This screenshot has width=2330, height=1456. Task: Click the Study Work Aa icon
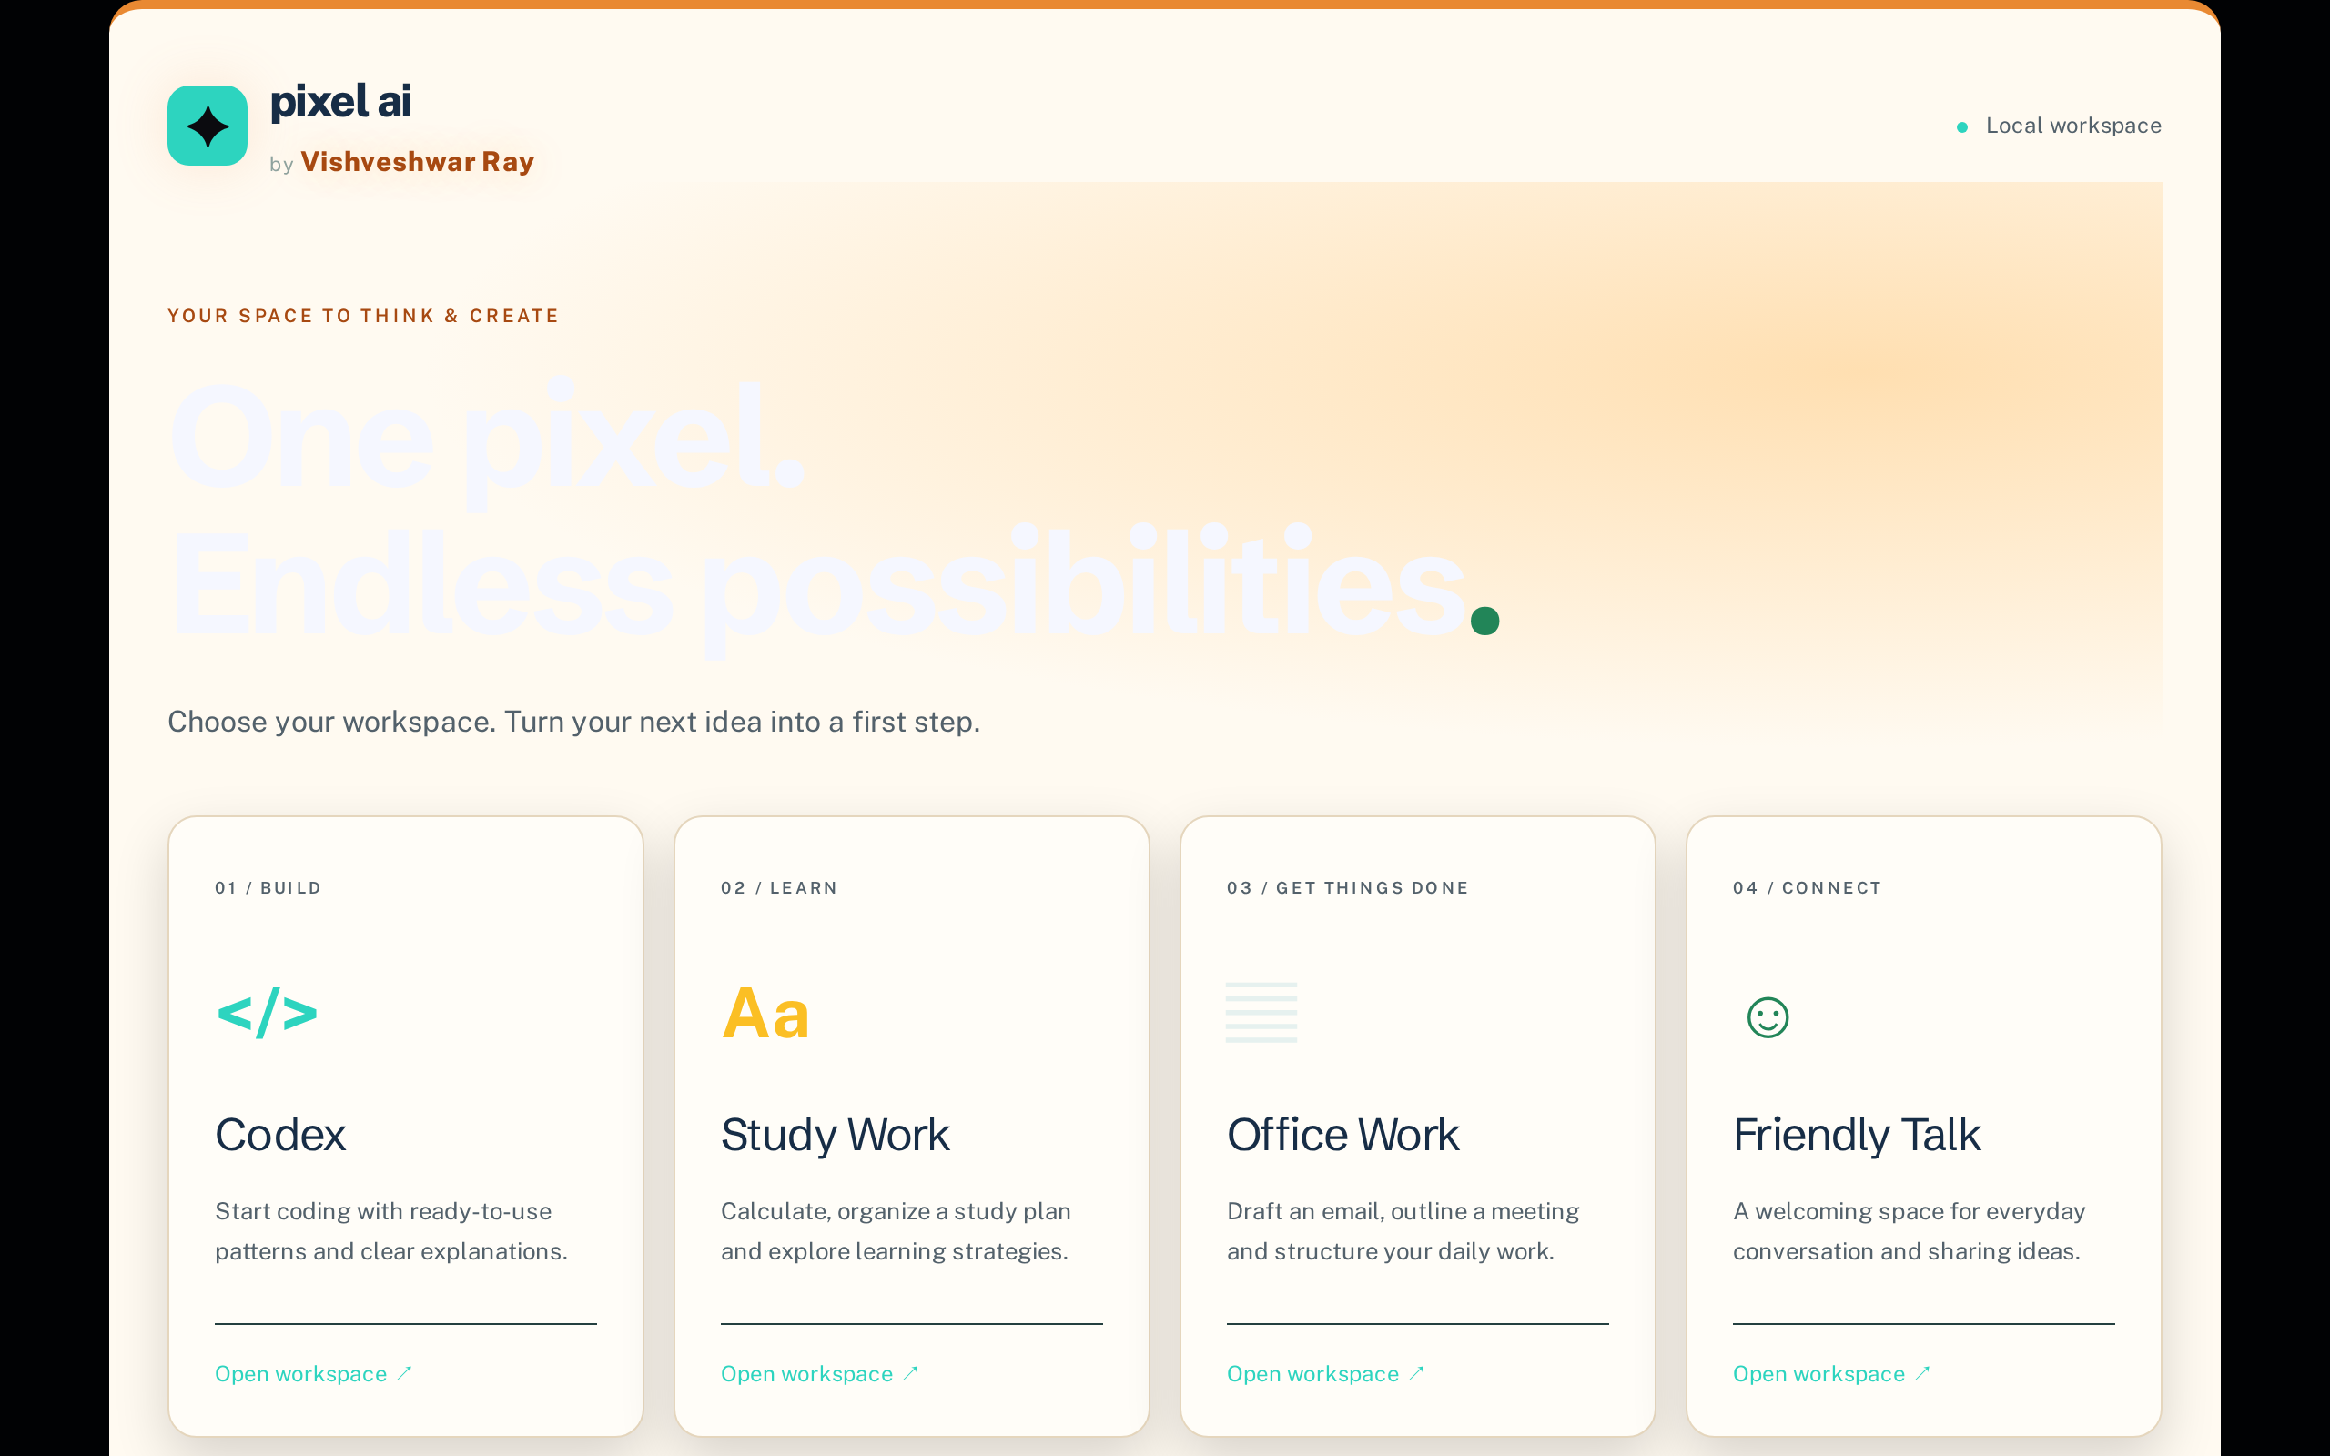point(765,1014)
